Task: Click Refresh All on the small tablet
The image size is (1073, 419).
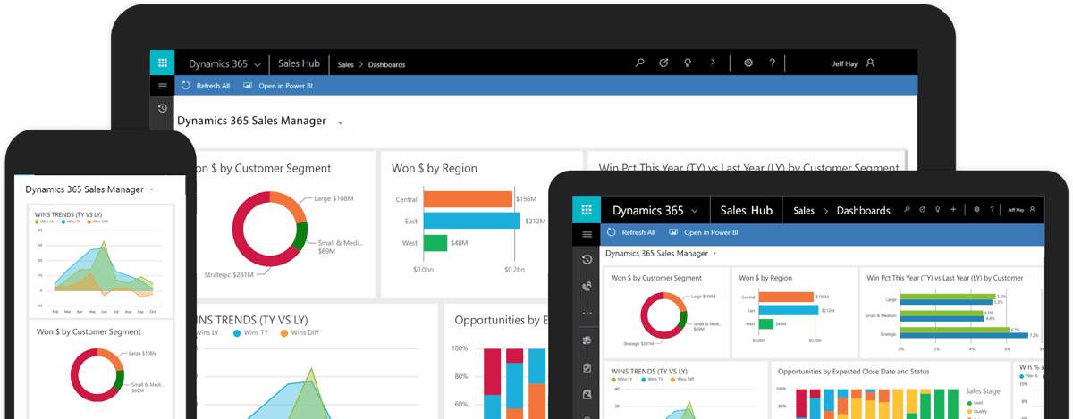Action: click(631, 232)
